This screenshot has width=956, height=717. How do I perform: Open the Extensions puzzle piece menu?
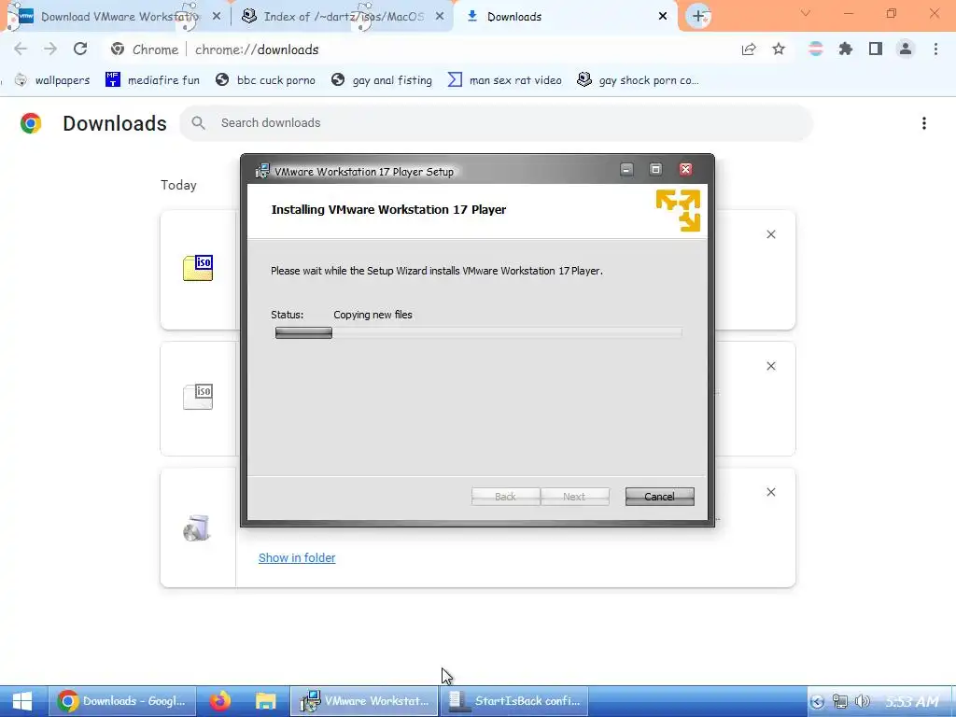click(x=846, y=49)
